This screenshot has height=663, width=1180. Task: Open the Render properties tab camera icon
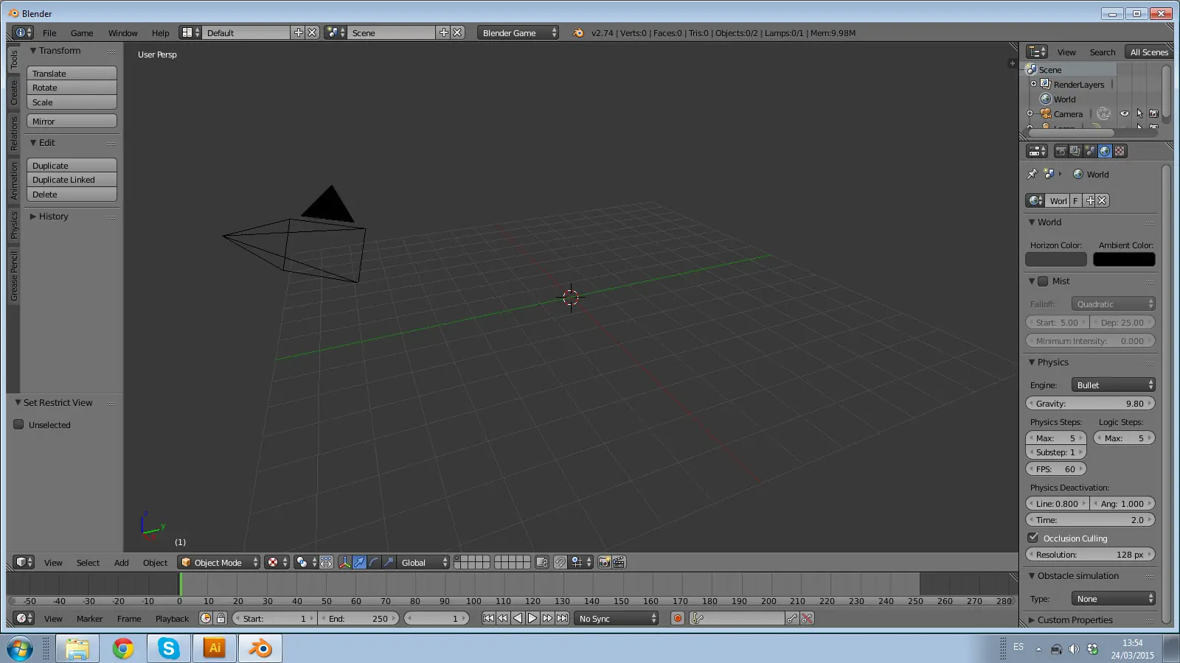tap(1061, 151)
